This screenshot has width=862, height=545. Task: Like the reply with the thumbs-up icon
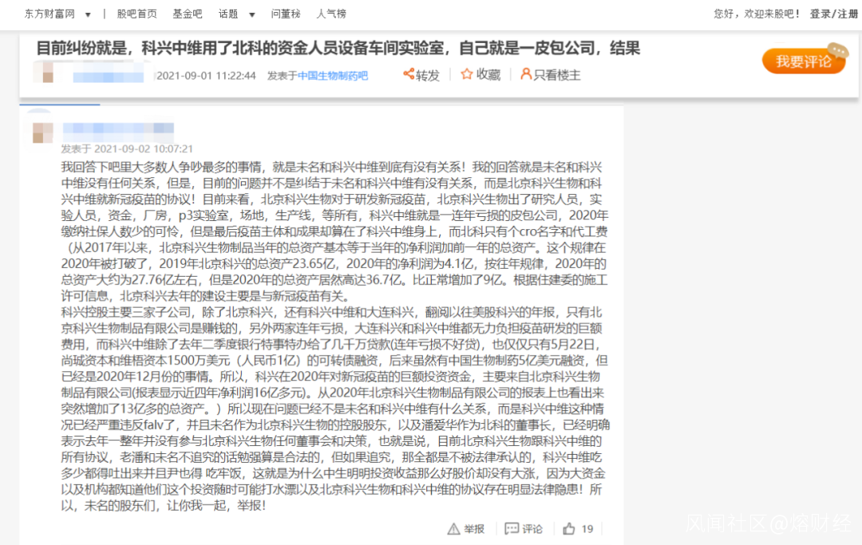click(569, 528)
